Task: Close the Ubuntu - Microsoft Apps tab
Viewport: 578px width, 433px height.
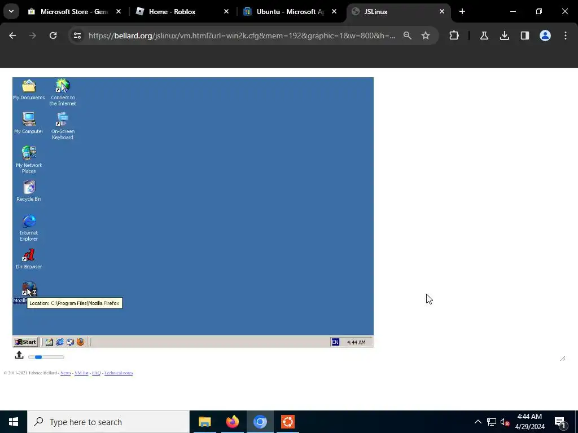Action: [x=334, y=11]
